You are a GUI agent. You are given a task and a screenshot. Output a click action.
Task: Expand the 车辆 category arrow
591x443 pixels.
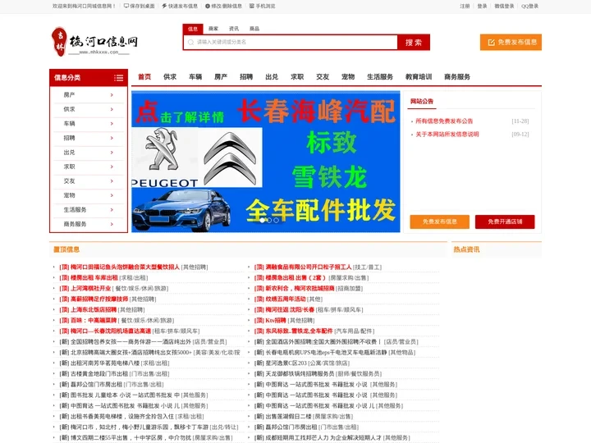(x=112, y=124)
